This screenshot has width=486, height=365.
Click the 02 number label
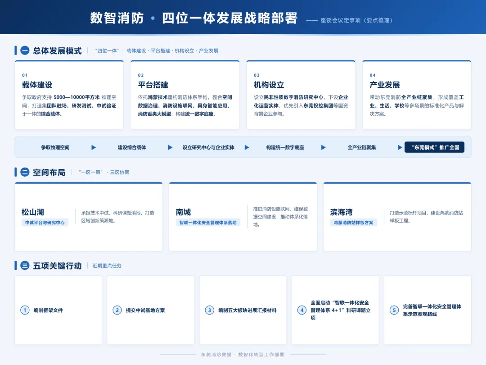[141, 75]
